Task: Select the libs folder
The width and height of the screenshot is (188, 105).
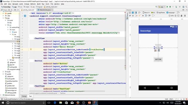Action: pyautogui.click(x=10, y=23)
